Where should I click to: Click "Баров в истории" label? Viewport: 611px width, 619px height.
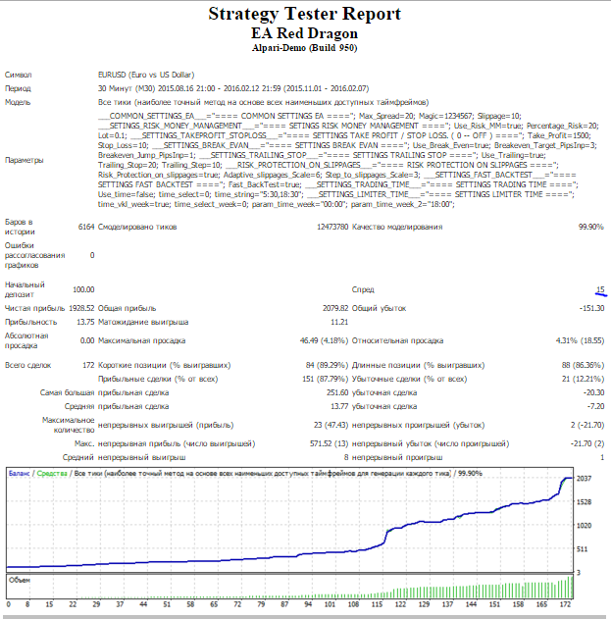(20, 227)
